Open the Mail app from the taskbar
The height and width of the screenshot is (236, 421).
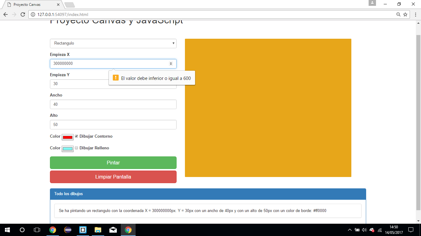point(113,230)
